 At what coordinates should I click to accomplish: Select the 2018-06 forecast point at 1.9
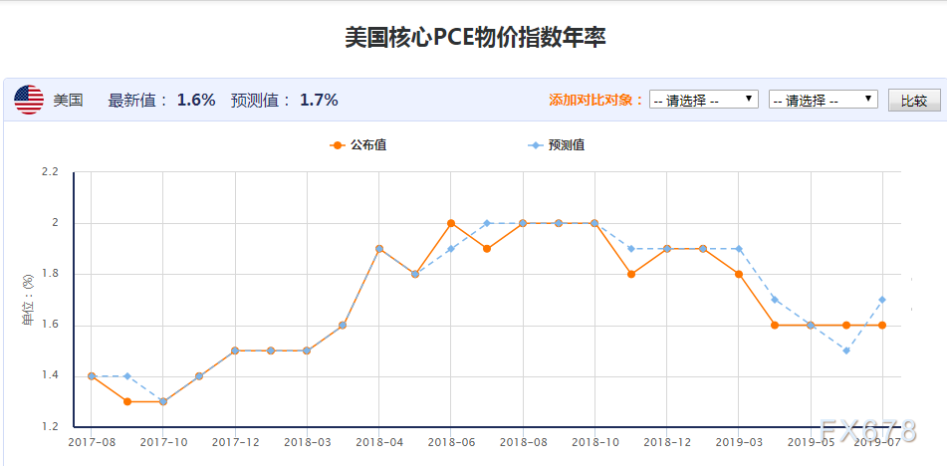click(x=450, y=249)
